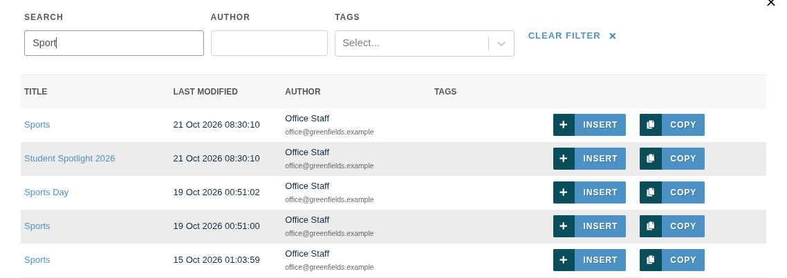The width and height of the screenshot is (787, 278).
Task: Click the Tags Select... combo box
Action: [x=425, y=43]
